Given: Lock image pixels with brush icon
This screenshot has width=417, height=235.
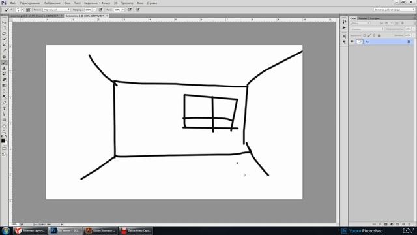Looking at the screenshot, I should coord(369,35).
